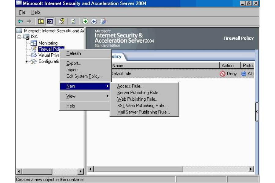Click the ISA server icon in the tree
275x183 pixels.
coord(27,37)
